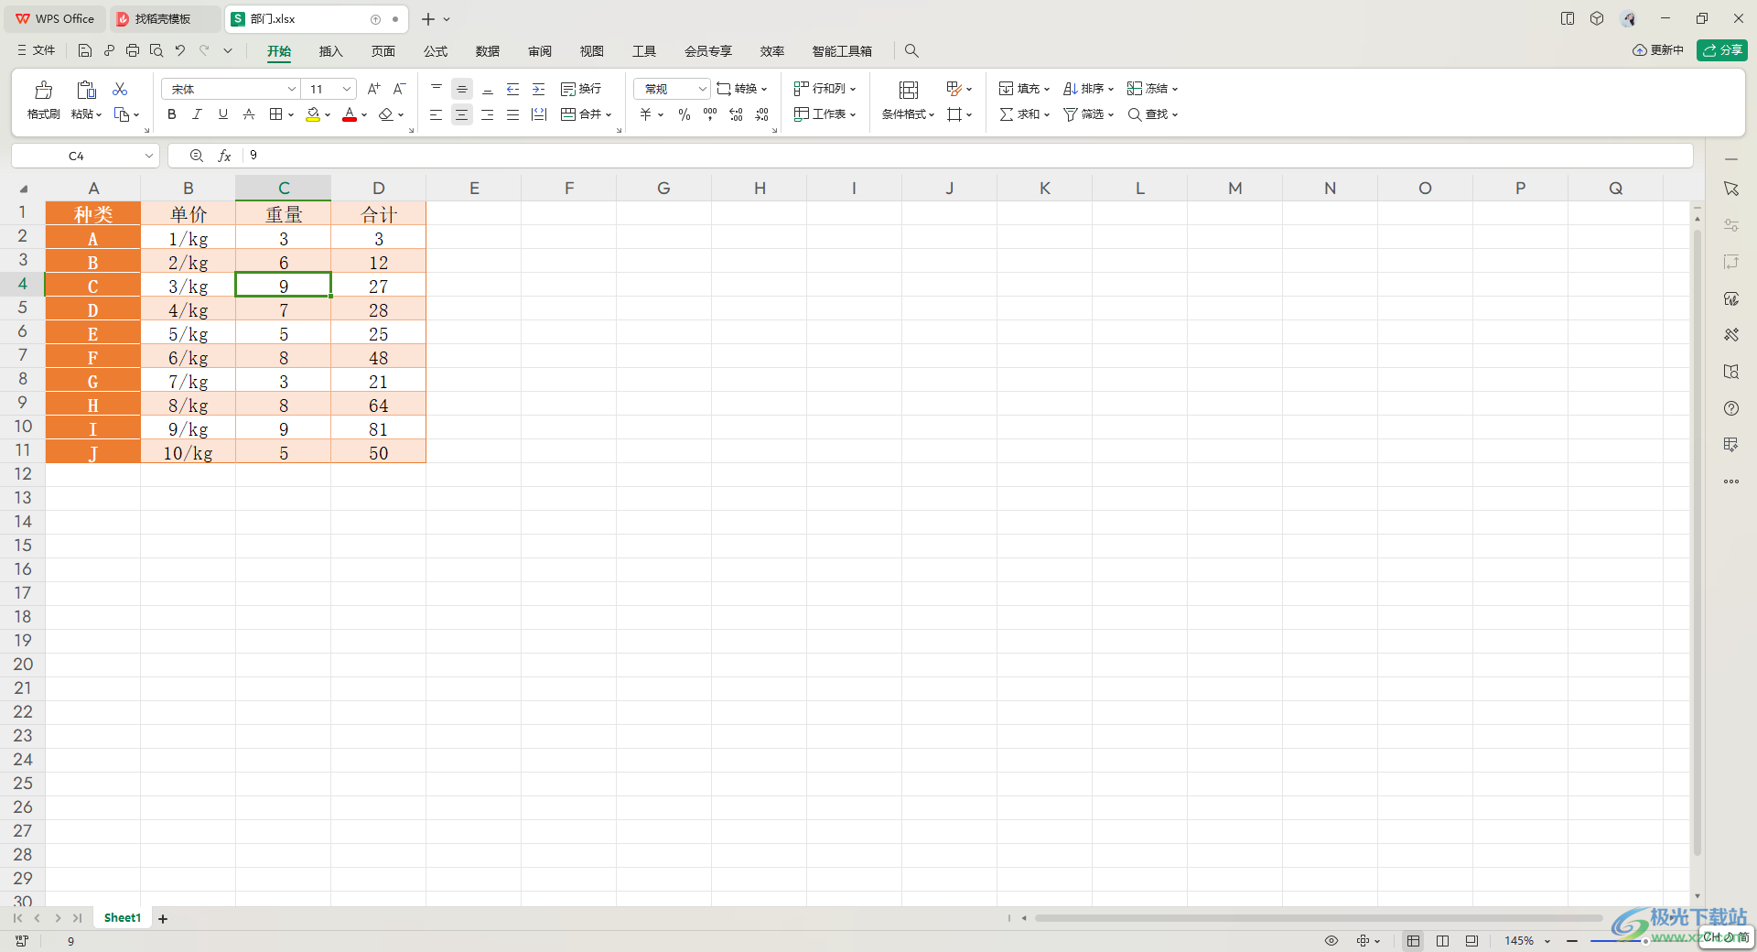Click the decrease decimal places icon
This screenshot has width=1757, height=952.
tap(762, 114)
